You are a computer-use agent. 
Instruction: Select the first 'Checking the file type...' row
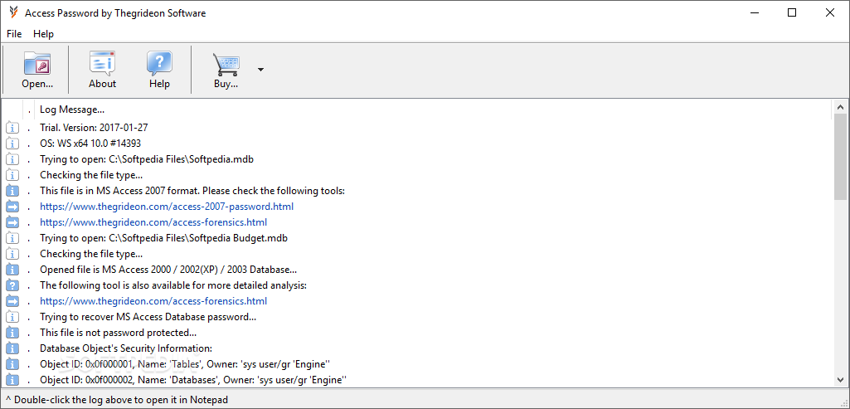pos(417,175)
